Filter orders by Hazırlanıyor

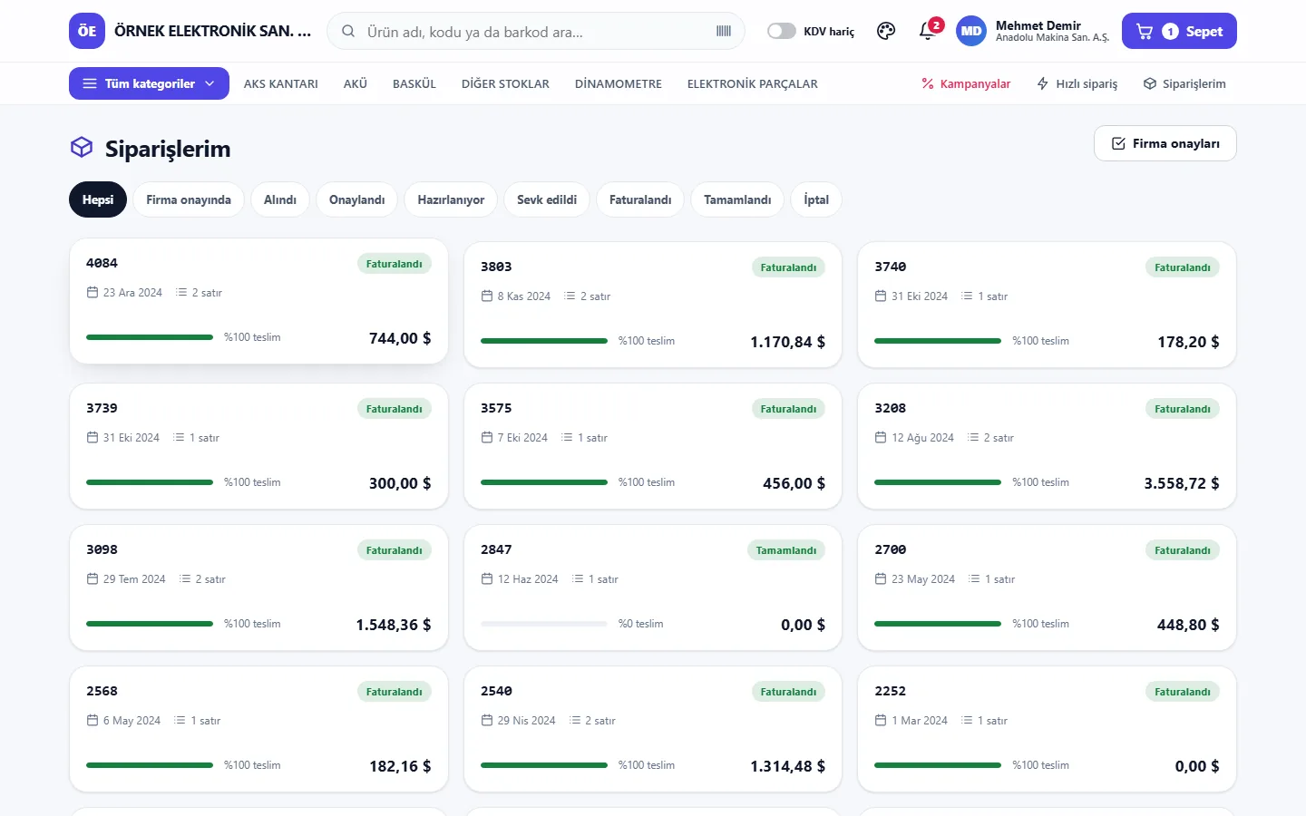pos(451,199)
